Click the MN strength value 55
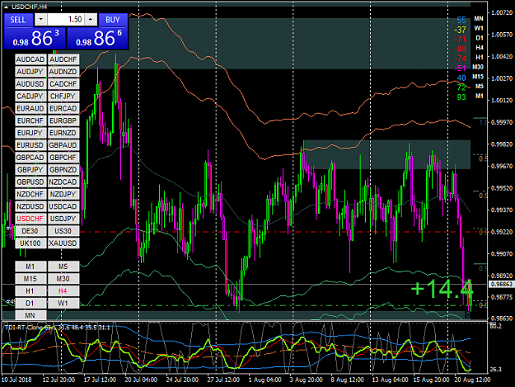 click(461, 20)
